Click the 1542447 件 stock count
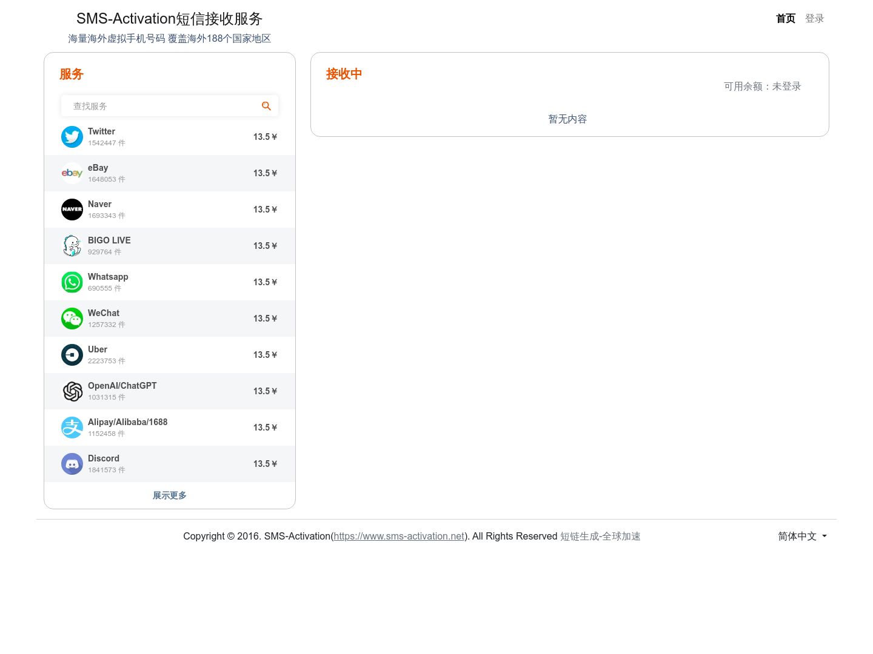873x654 pixels. 107,143
